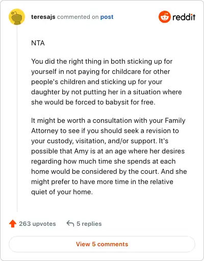204x261 pixels.
Task: Click the "263 upvotes" count
Action: (37, 224)
